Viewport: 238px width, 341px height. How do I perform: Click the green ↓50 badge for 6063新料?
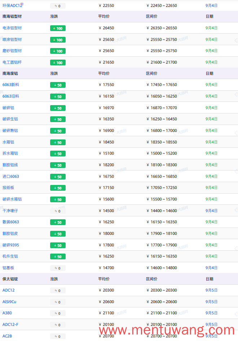58,85
